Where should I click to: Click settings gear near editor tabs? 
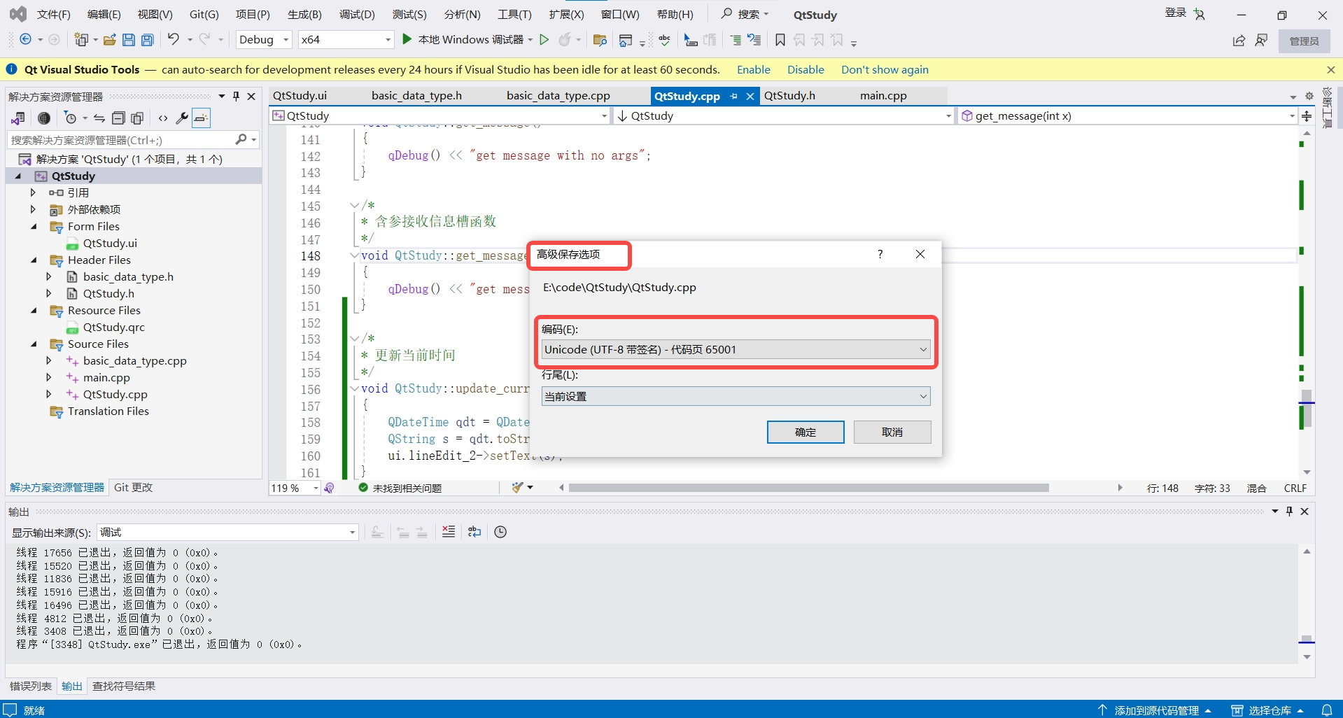pyautogui.click(x=1309, y=96)
